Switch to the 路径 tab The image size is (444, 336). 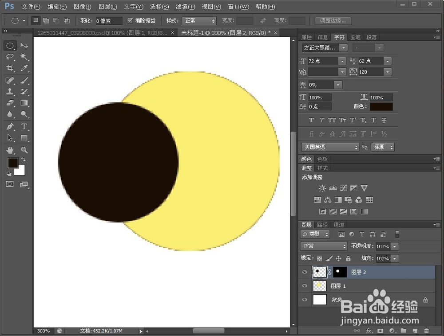(322, 225)
